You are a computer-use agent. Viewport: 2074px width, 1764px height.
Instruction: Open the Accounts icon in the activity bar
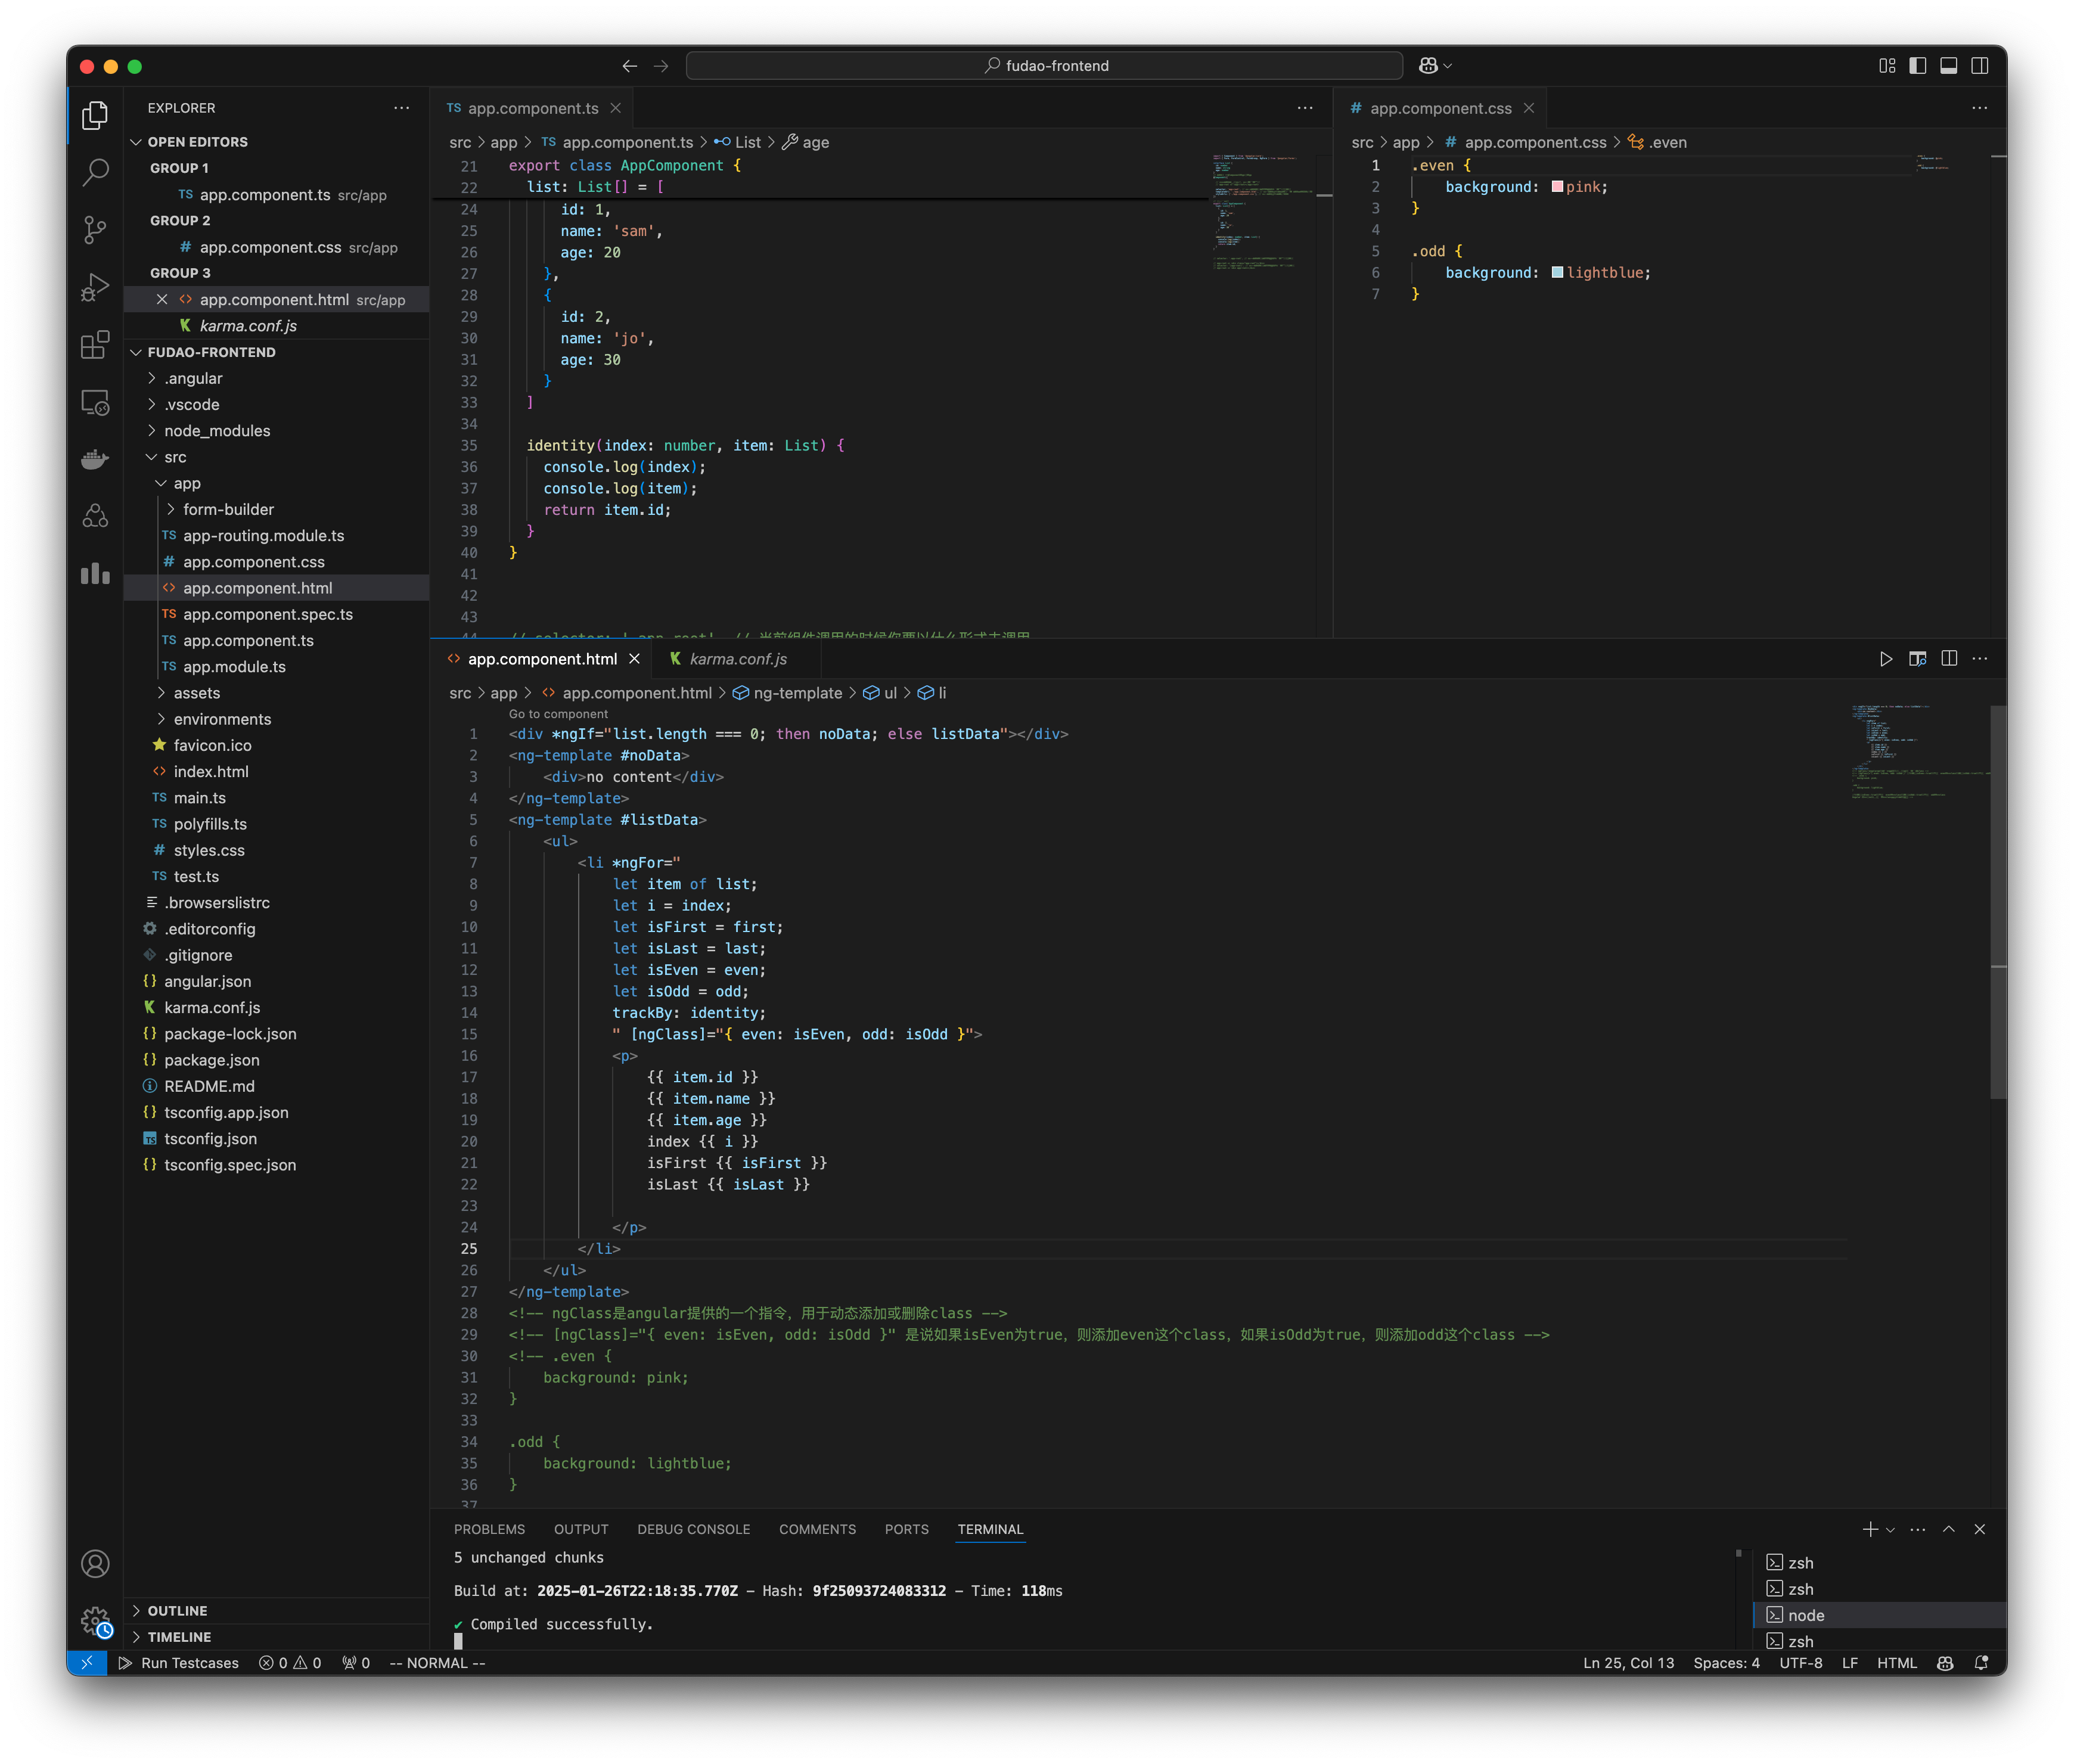[95, 1563]
